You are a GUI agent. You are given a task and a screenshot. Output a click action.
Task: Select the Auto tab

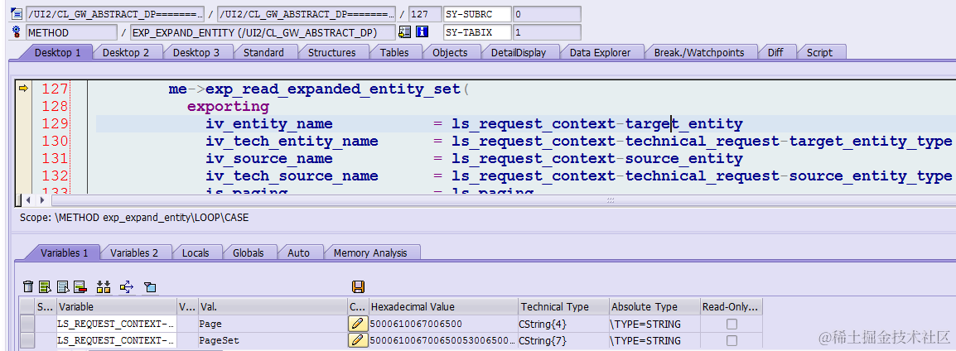pos(299,252)
